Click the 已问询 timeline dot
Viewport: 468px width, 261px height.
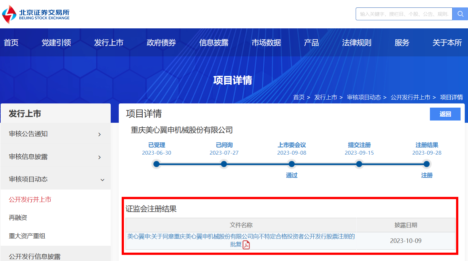point(224,164)
